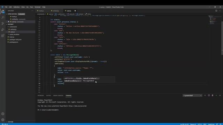Viewport: 223px width, 125px height.
Task: Click the notifications bell in status bar
Action: coord(220,124)
